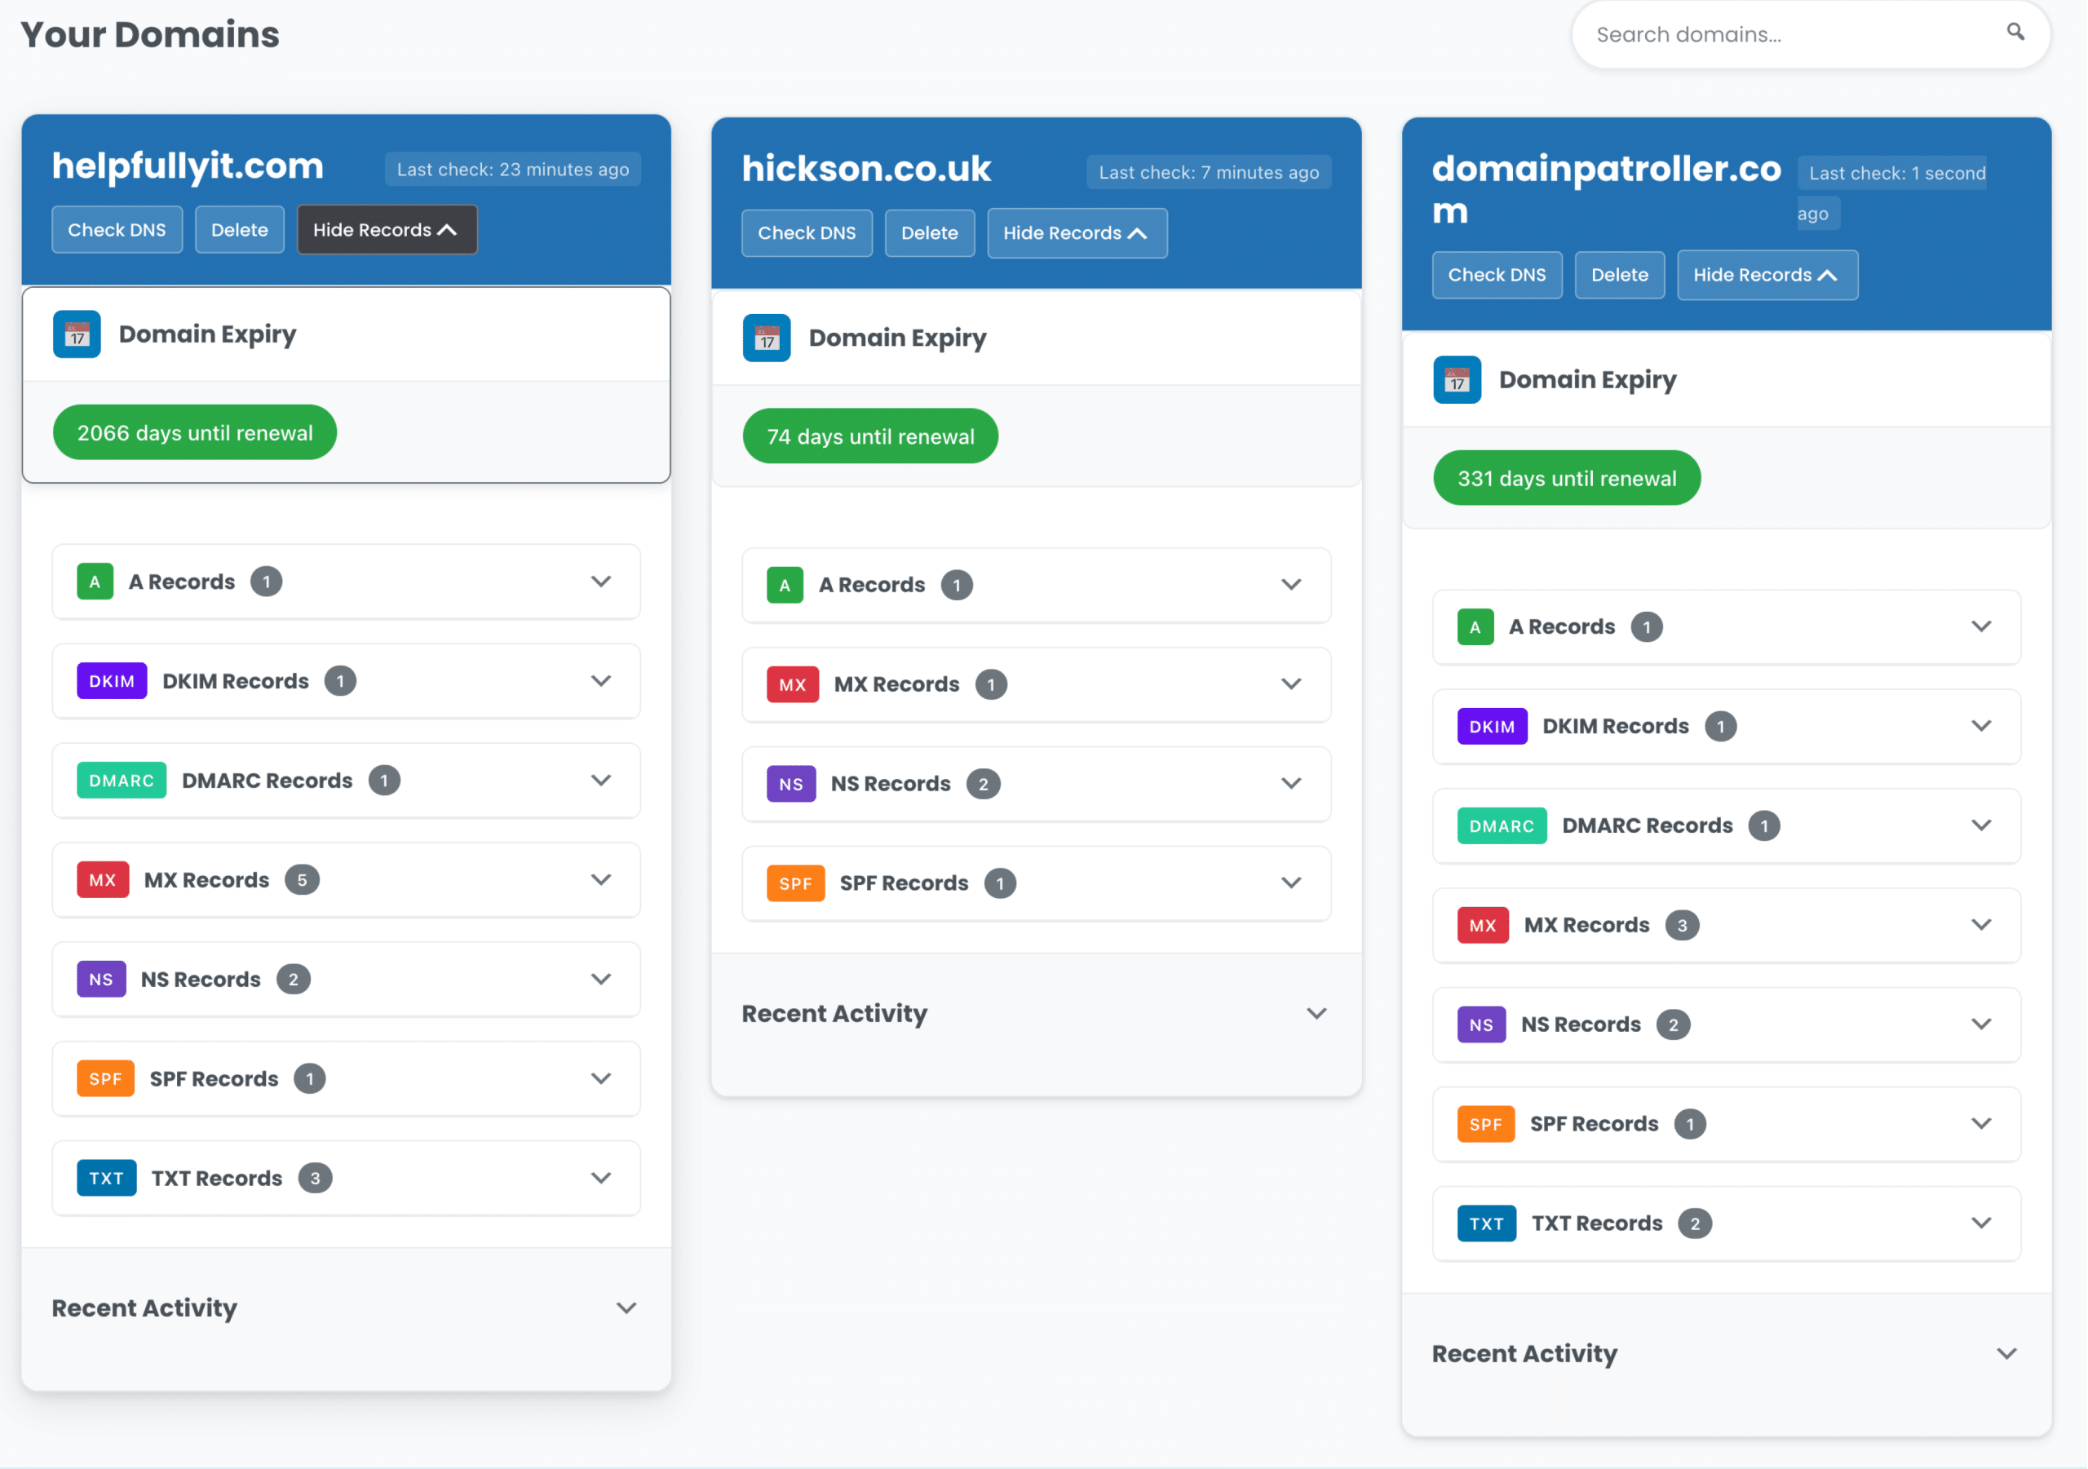Viewport: 2088px width, 1469px height.
Task: Click the 74 days until renewal pill
Action: click(x=870, y=436)
